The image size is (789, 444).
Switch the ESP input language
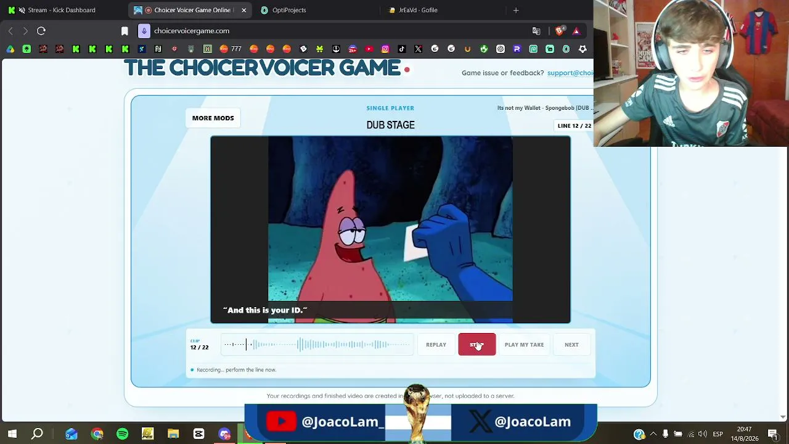[x=718, y=434]
